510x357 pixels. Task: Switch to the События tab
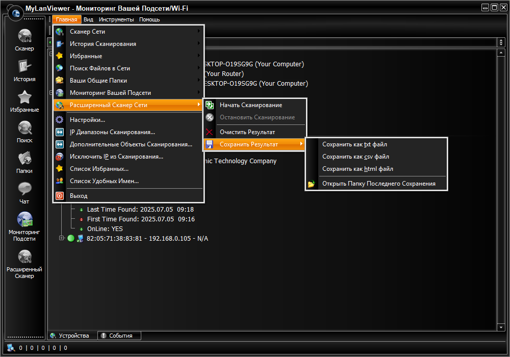coord(119,336)
